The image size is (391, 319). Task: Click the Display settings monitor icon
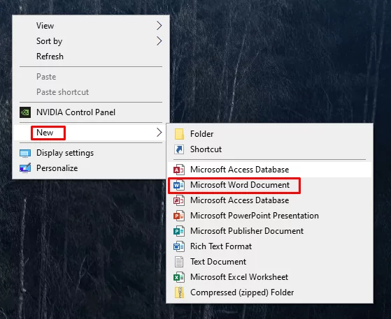[25, 153]
